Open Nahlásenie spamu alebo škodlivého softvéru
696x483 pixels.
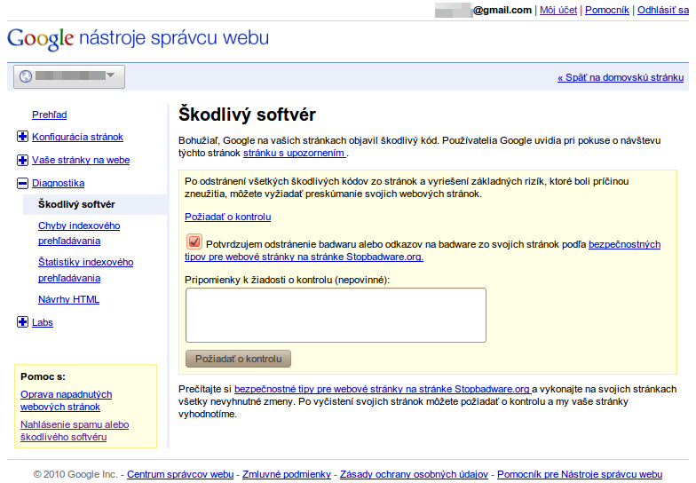[75, 431]
